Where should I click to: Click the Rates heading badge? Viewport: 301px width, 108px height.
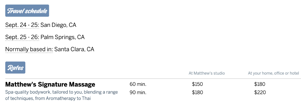(15, 68)
